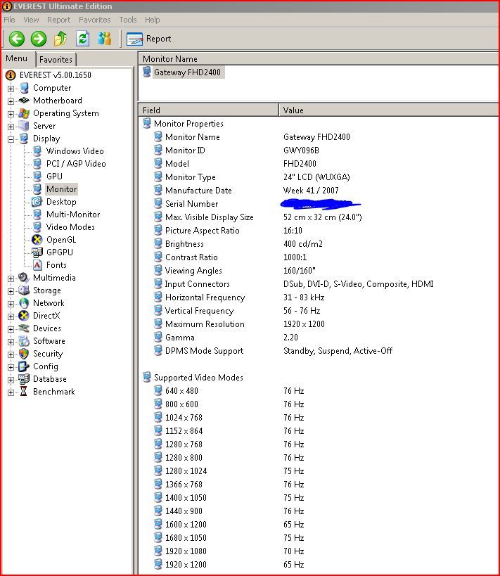
Task: Click the DirectX icon in tree
Action: 24,316
